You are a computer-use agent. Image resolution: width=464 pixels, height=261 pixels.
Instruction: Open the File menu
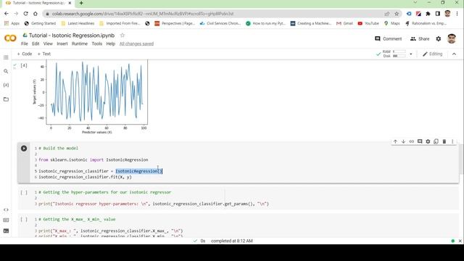click(x=24, y=43)
